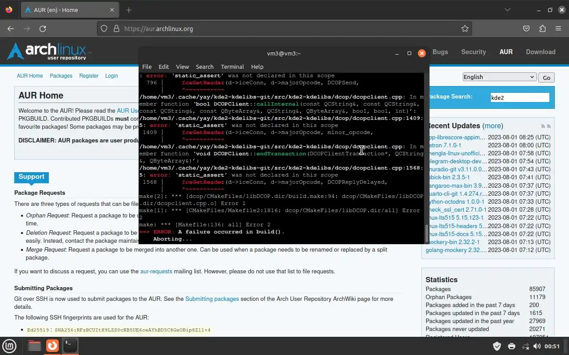Screen dimensions: 569x355
Task: Minimize the vm3@vm3 terminal window
Action: tap(397, 53)
